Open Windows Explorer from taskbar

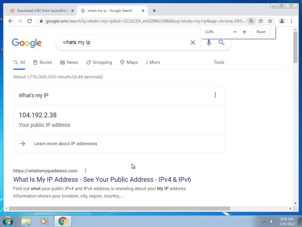(26, 221)
